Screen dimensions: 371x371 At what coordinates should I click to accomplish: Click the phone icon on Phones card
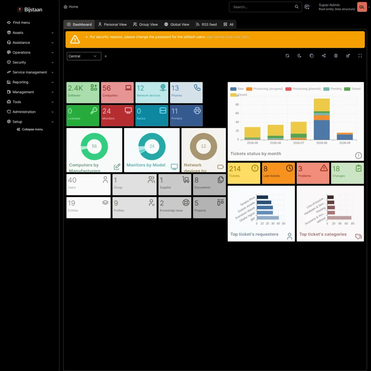pyautogui.click(x=197, y=87)
